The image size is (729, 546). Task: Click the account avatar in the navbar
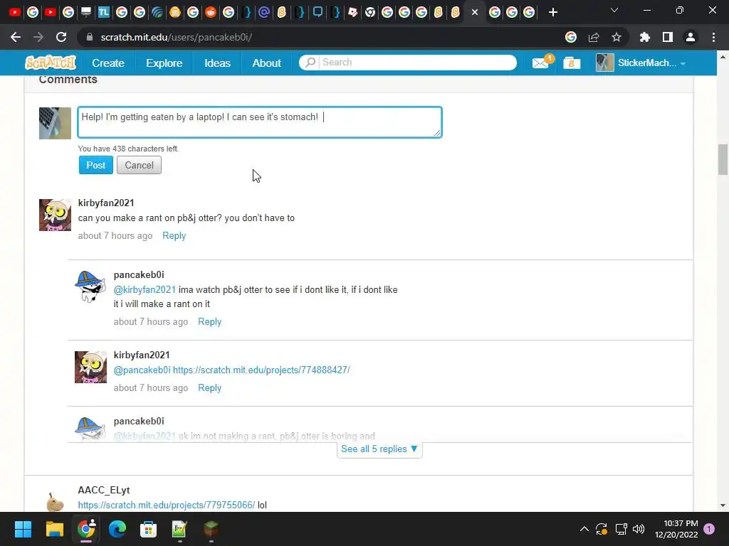604,63
